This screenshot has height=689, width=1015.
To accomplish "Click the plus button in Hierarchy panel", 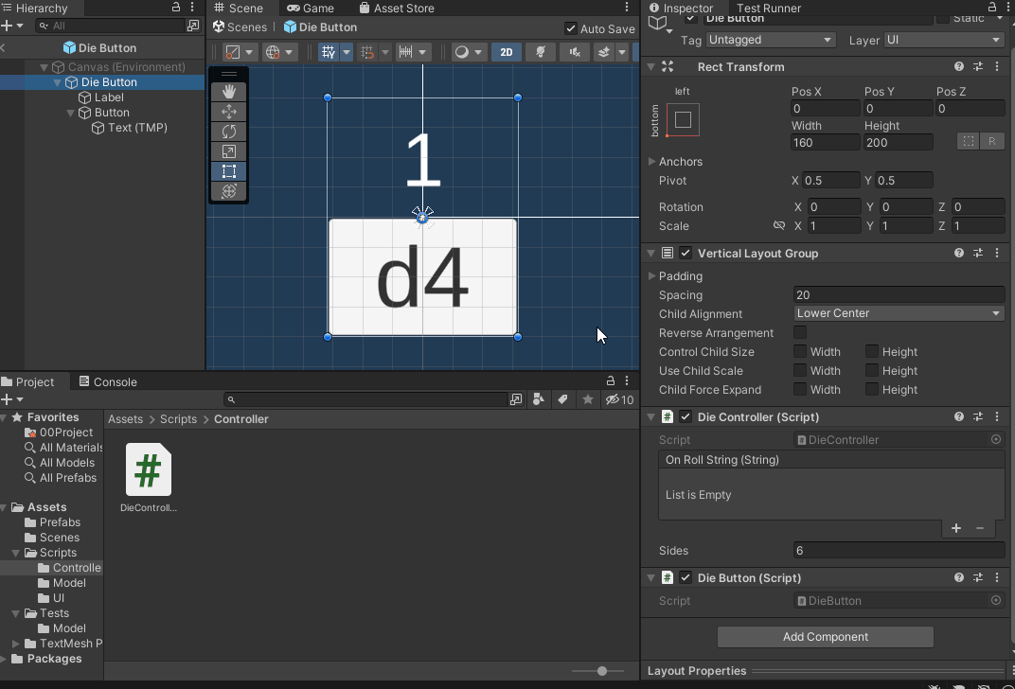I will pyautogui.click(x=8, y=26).
